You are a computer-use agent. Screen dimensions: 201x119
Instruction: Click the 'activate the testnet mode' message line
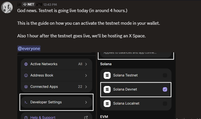tap(89, 23)
